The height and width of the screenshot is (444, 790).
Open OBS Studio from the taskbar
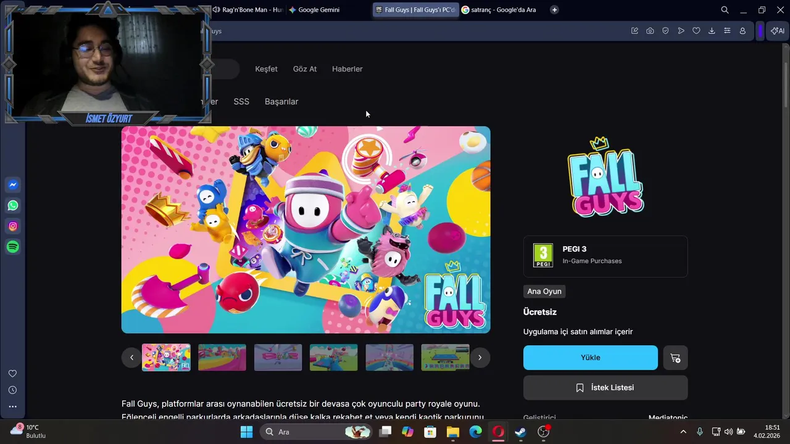[544, 432]
